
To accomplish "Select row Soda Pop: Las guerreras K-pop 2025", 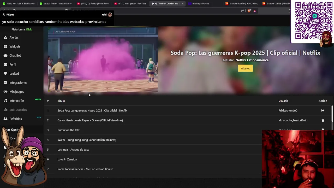I will click(188, 110).
